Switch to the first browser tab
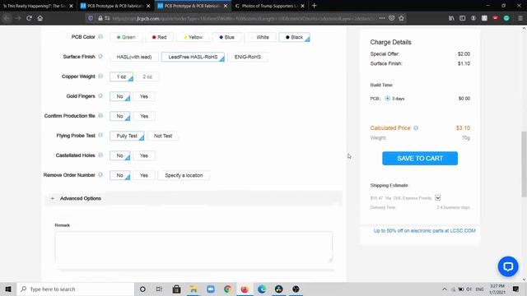Viewport: 527px width, 296px height. pyautogui.click(x=38, y=6)
